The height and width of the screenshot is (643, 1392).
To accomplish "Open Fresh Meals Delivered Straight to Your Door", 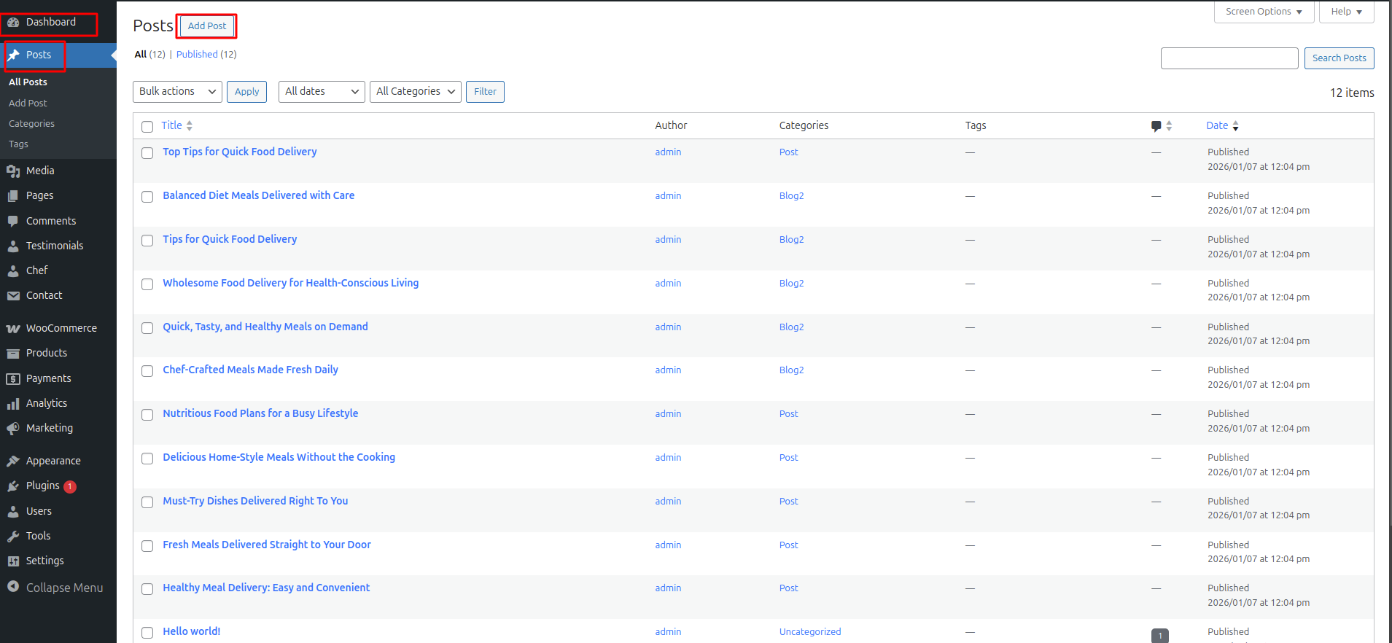I will 267,545.
